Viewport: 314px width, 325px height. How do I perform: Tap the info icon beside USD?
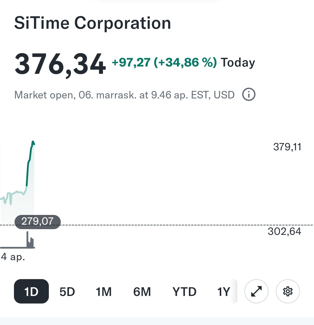click(x=249, y=95)
